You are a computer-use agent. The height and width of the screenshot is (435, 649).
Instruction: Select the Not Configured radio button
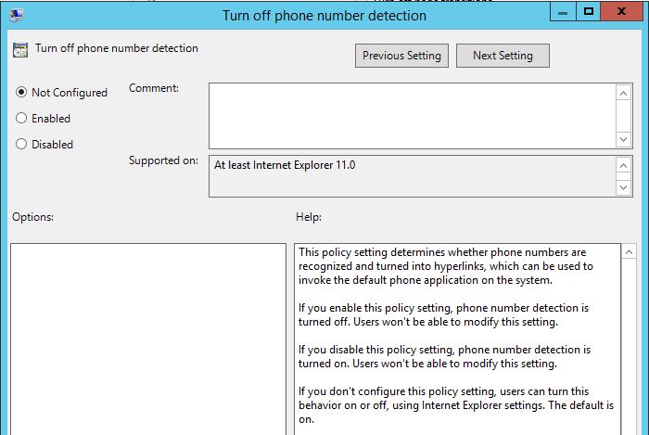coord(21,93)
